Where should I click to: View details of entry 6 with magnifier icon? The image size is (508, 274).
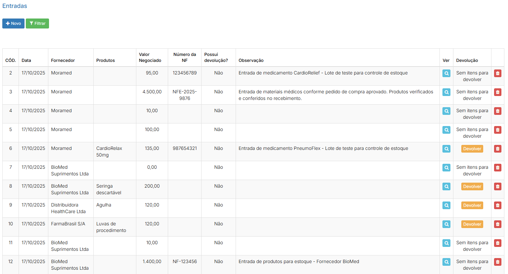[x=446, y=149]
